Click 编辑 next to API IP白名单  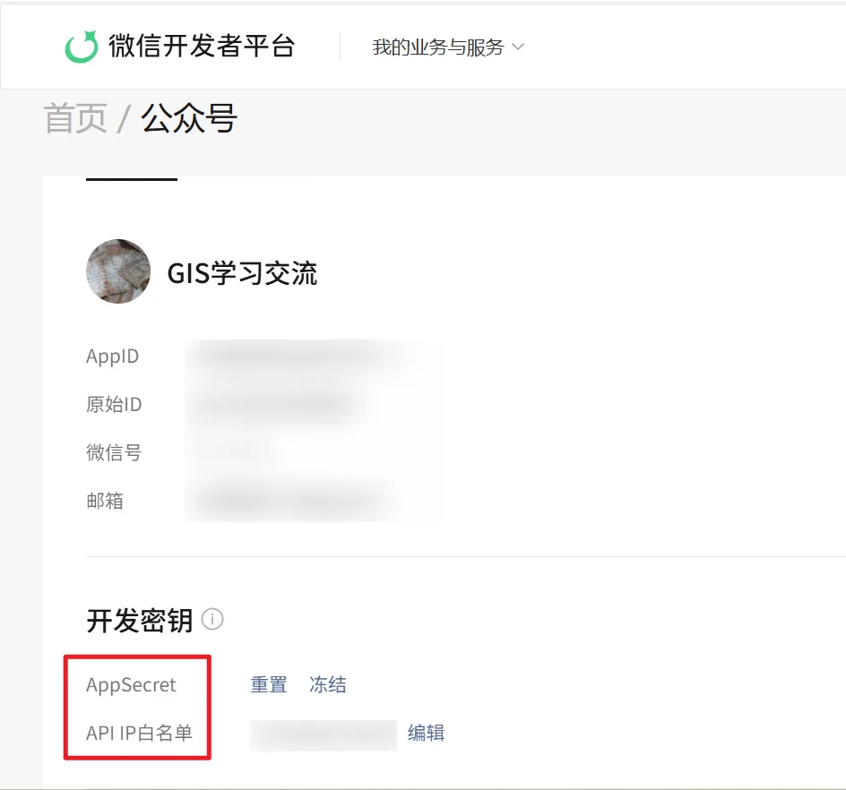(426, 734)
